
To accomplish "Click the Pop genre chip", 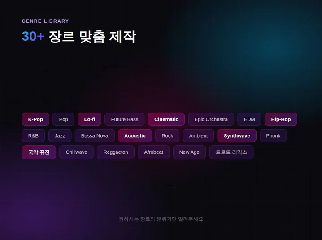I will pos(64,119).
